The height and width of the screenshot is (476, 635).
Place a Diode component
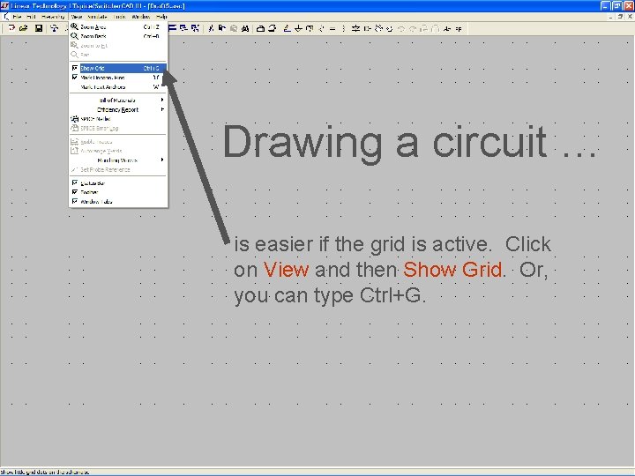(x=355, y=28)
